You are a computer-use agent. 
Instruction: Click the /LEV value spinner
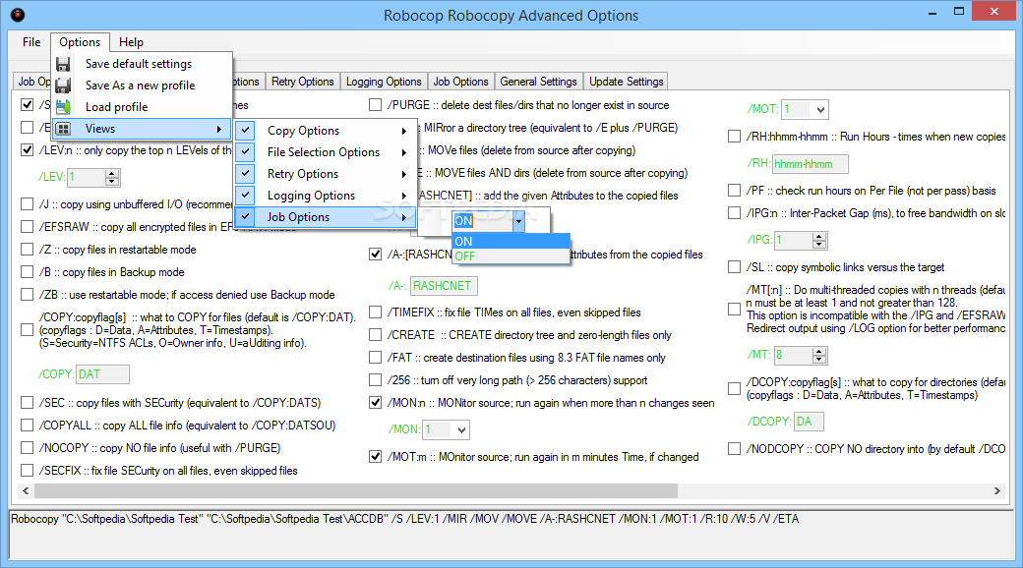click(x=112, y=178)
